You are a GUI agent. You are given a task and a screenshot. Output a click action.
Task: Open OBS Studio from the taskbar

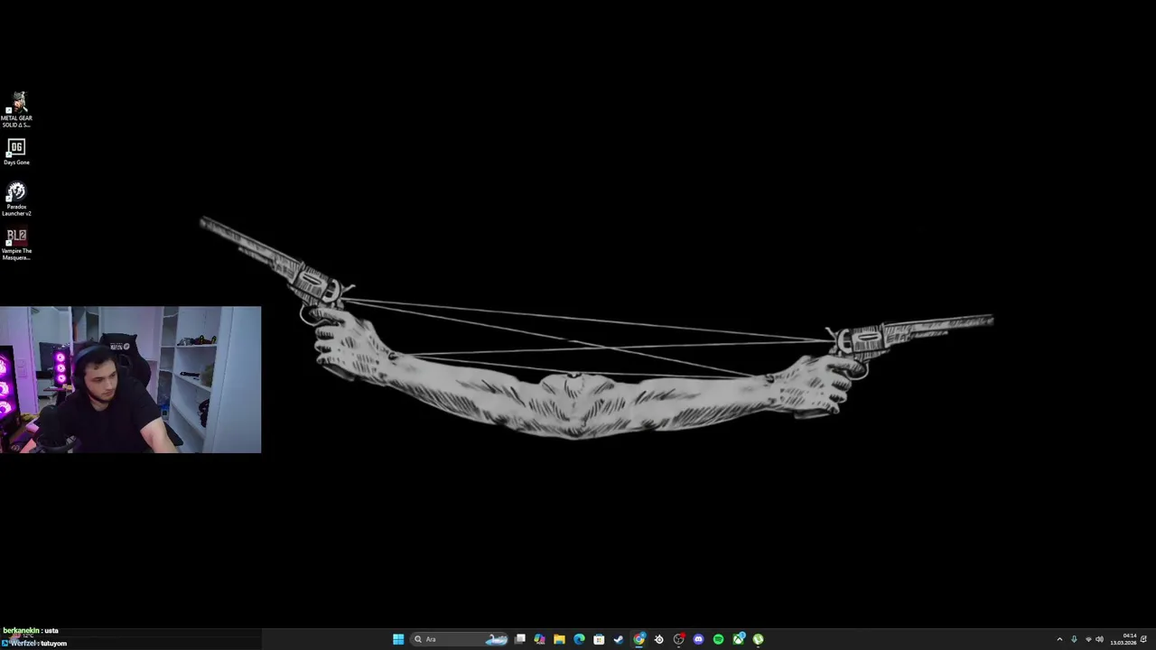[679, 639]
